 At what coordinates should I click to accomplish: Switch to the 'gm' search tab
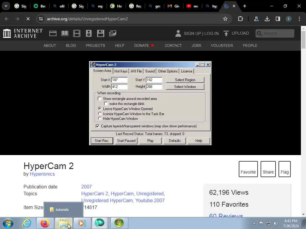point(154,6)
